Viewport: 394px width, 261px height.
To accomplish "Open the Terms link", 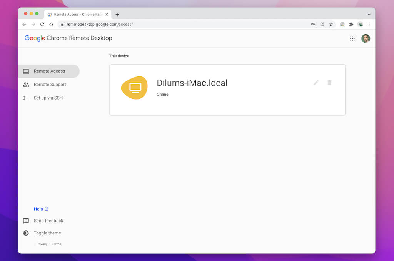I will tap(57, 244).
